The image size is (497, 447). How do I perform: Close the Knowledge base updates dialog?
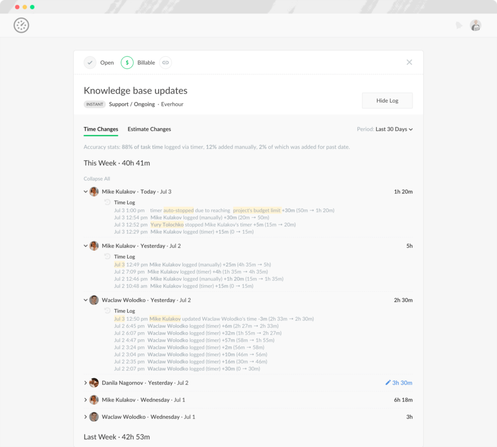point(409,62)
